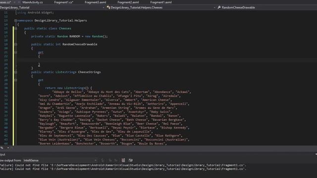Viewport: 317px width, 178px height.
Task: Go to next message icon in Output
Action: pos(116,160)
